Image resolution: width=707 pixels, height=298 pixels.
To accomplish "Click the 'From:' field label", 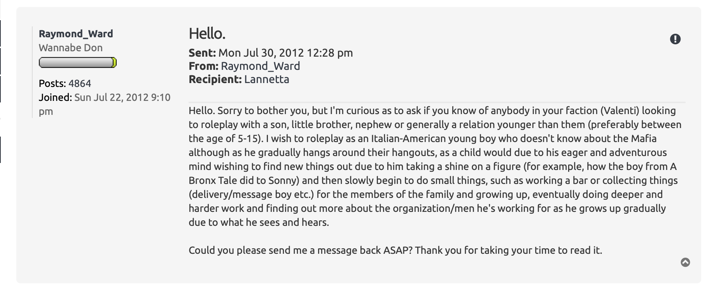I will coord(203,66).
